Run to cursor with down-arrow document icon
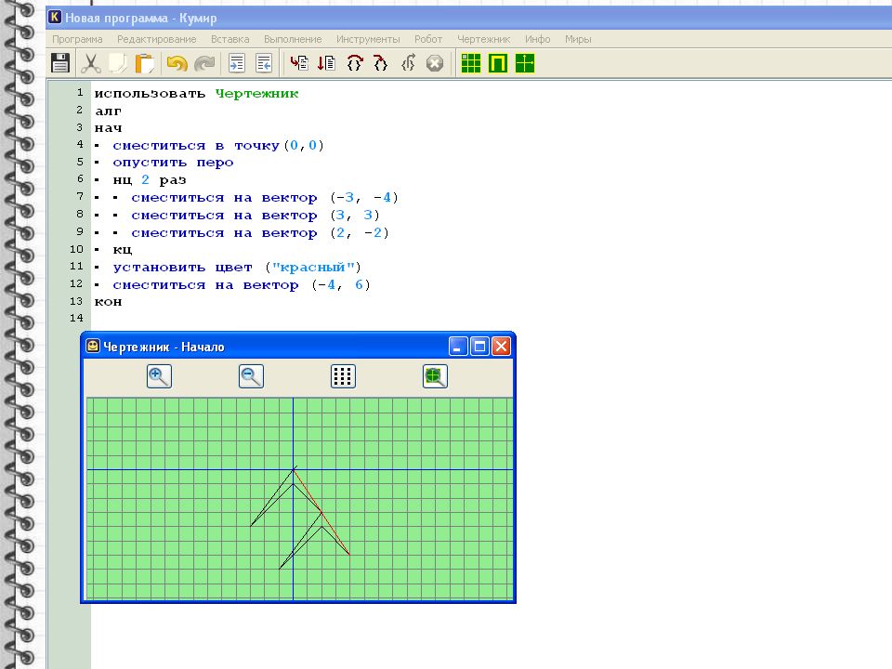 click(326, 63)
